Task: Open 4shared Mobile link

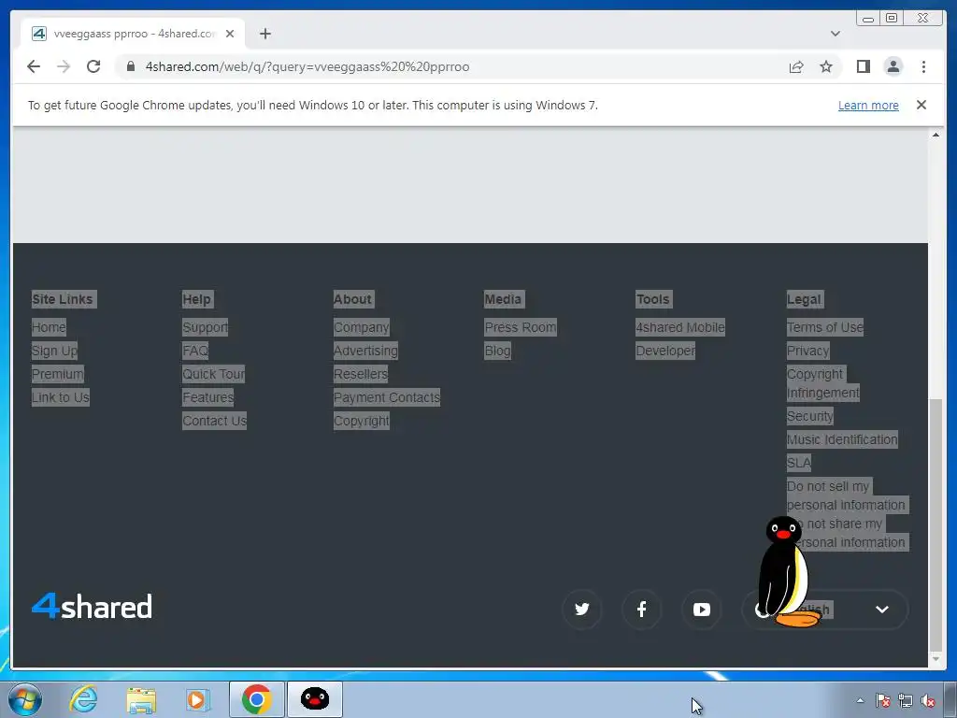Action: click(680, 327)
